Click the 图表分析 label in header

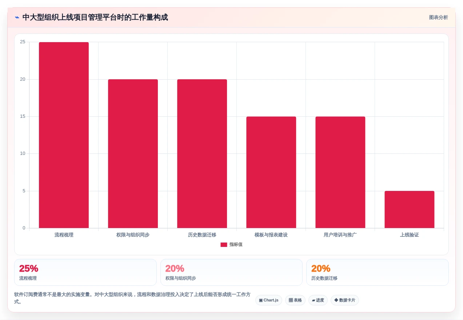pos(438,17)
